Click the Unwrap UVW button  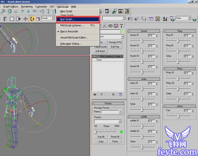coord(115,42)
